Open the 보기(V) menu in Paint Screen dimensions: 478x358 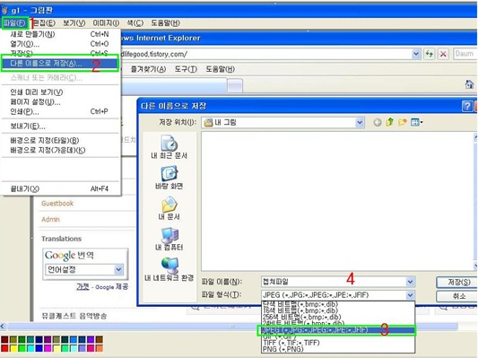tap(74, 22)
